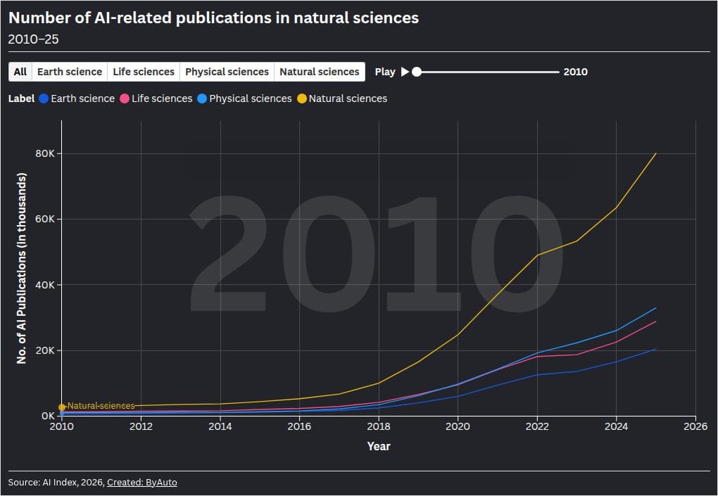Click the 2010–25 subtitle
Screen dimensions: 718x496
point(33,39)
